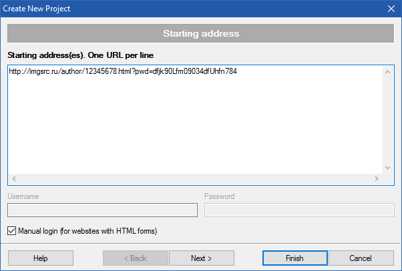The image size is (402, 271).
Task: Click the horizontal scrollbar left arrow
Action: click(x=14, y=178)
